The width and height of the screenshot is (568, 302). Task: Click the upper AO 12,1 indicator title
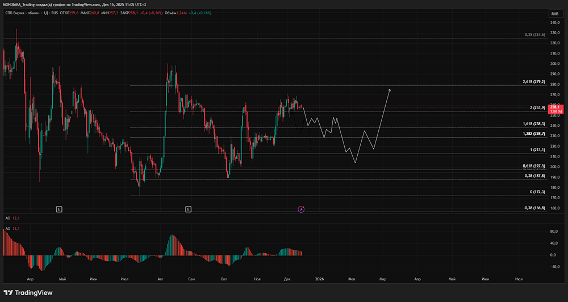[x=12, y=218]
